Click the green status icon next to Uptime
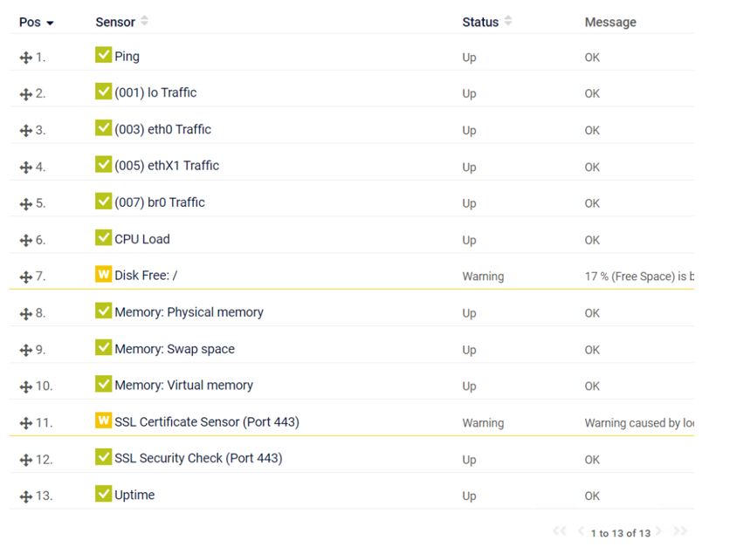730x547 pixels. (x=104, y=494)
